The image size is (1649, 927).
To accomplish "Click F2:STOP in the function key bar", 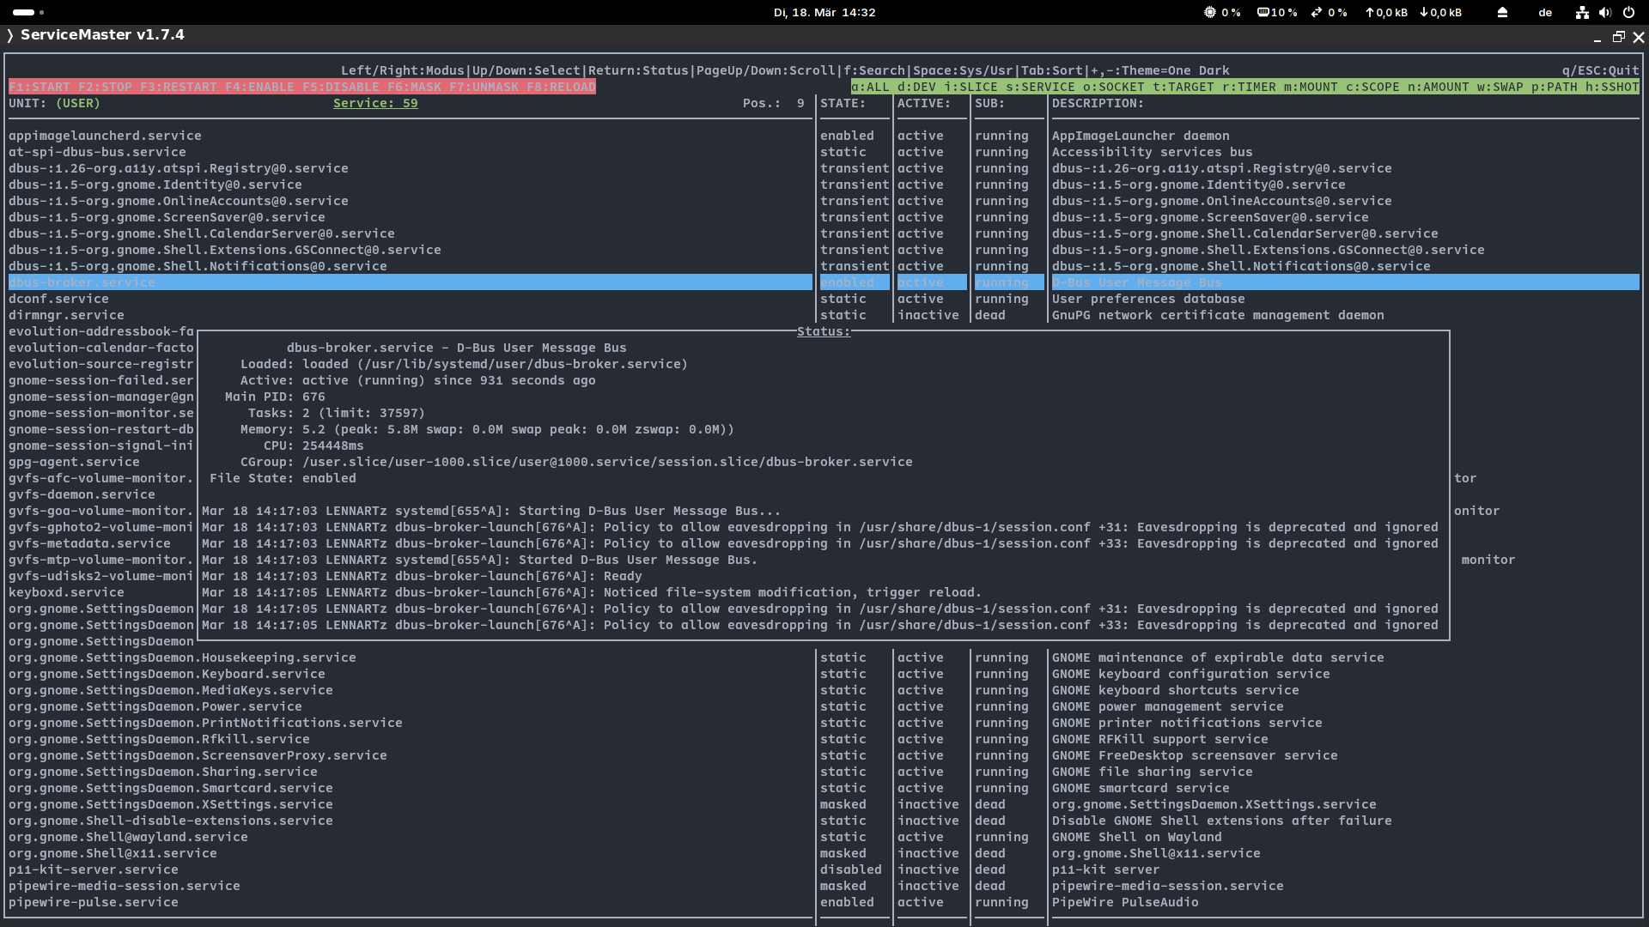I will (x=106, y=87).
